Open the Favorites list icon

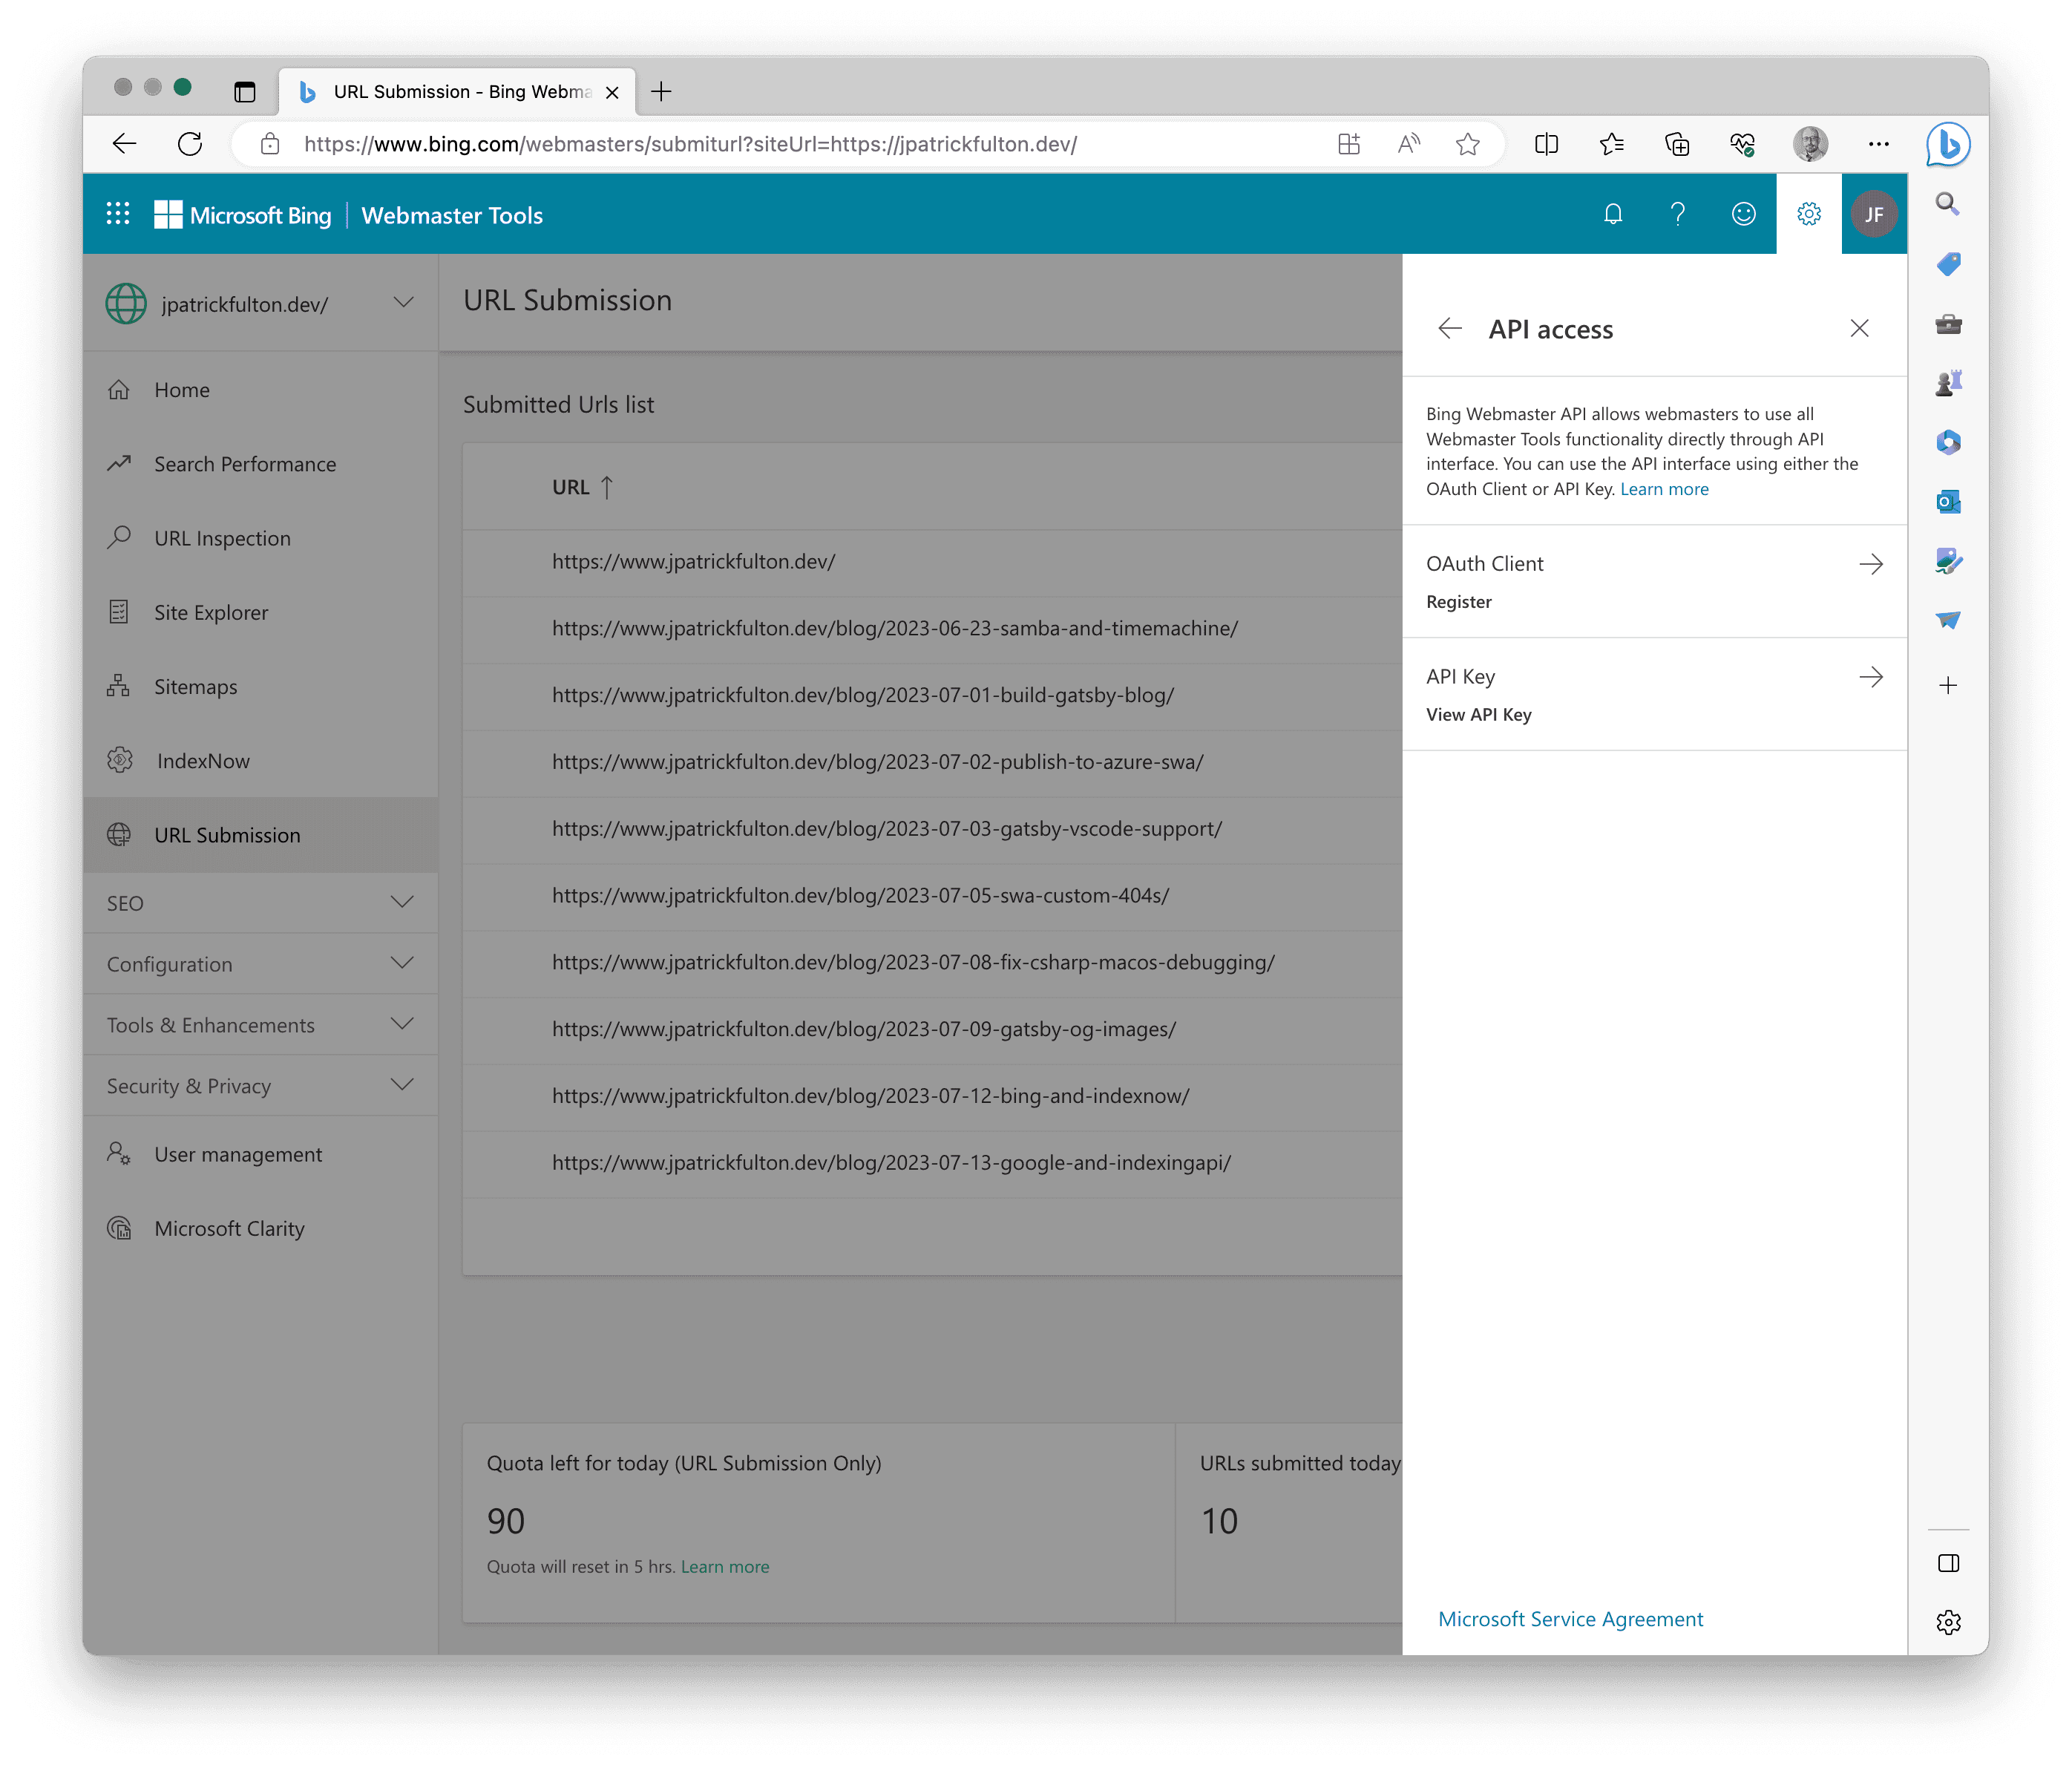coord(1612,144)
